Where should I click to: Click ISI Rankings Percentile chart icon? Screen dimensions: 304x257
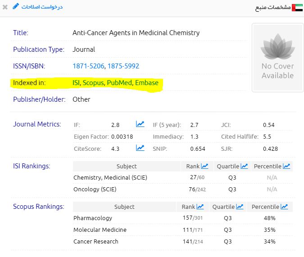click(x=286, y=167)
